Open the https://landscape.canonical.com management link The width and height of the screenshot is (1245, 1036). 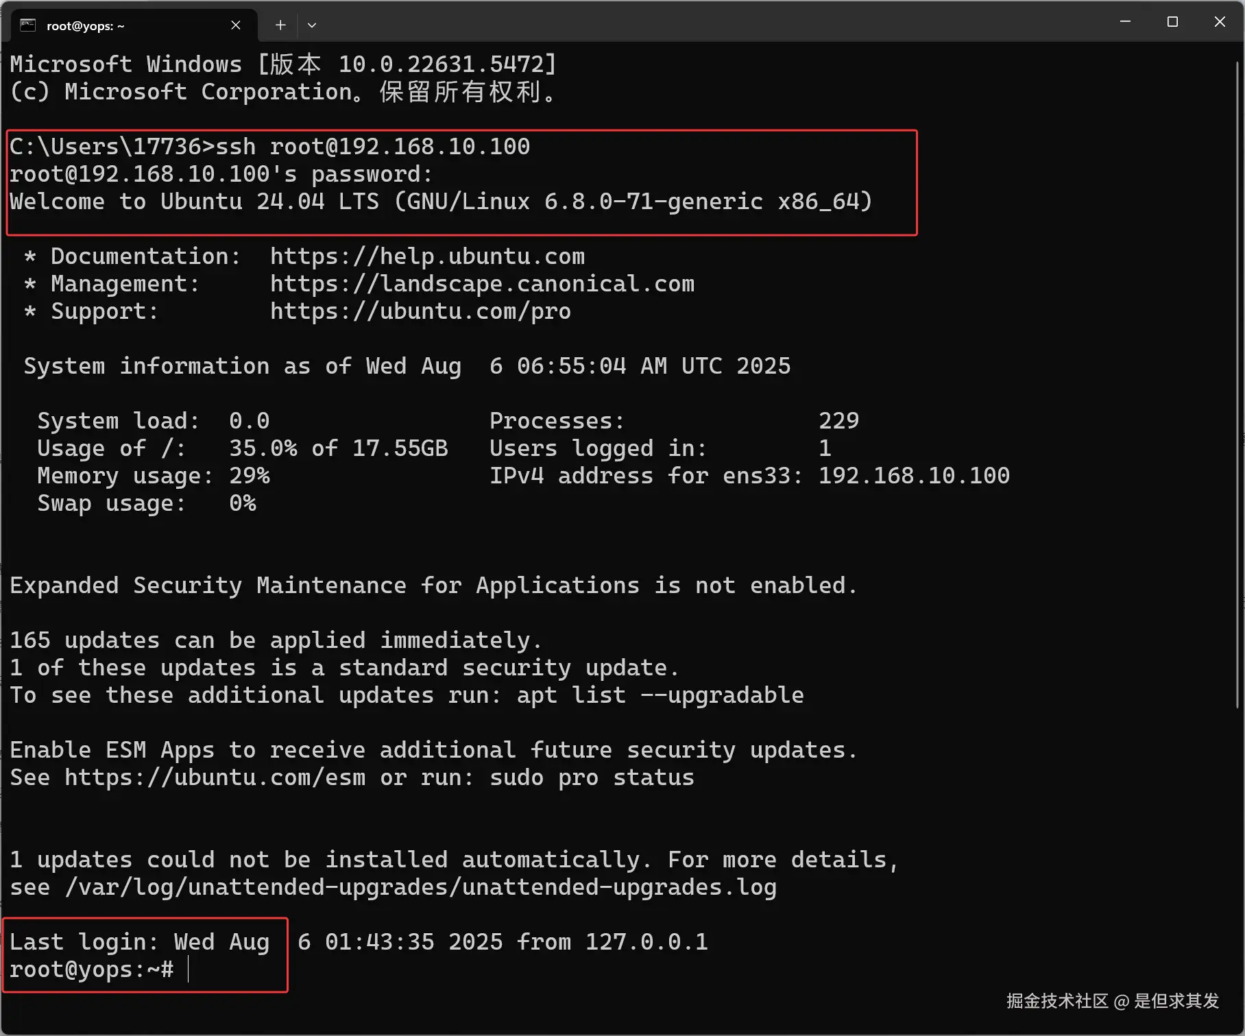[x=482, y=283]
